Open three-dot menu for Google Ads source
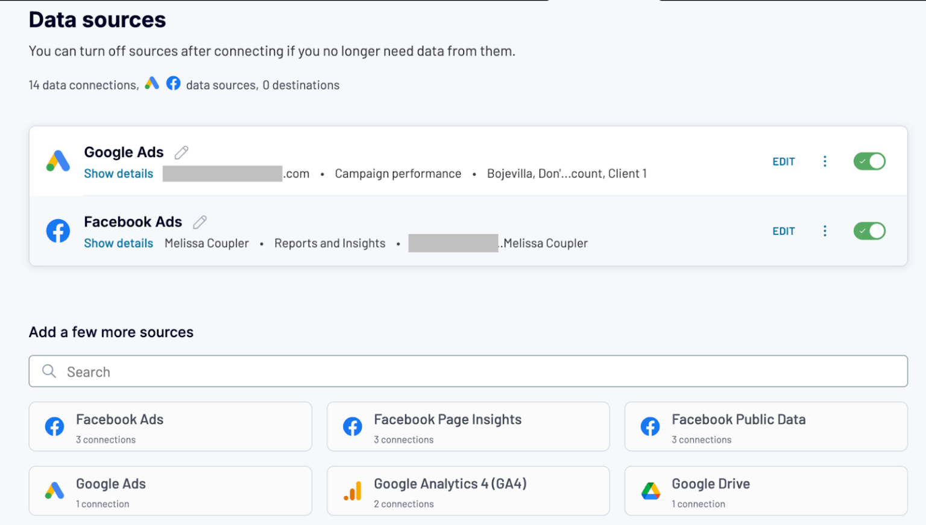Viewport: 926px width, 525px height. [x=825, y=161]
